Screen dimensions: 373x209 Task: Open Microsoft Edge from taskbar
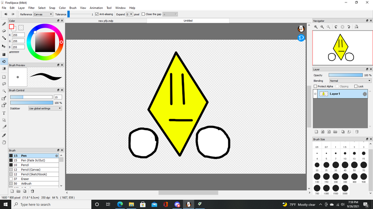coord(120,204)
